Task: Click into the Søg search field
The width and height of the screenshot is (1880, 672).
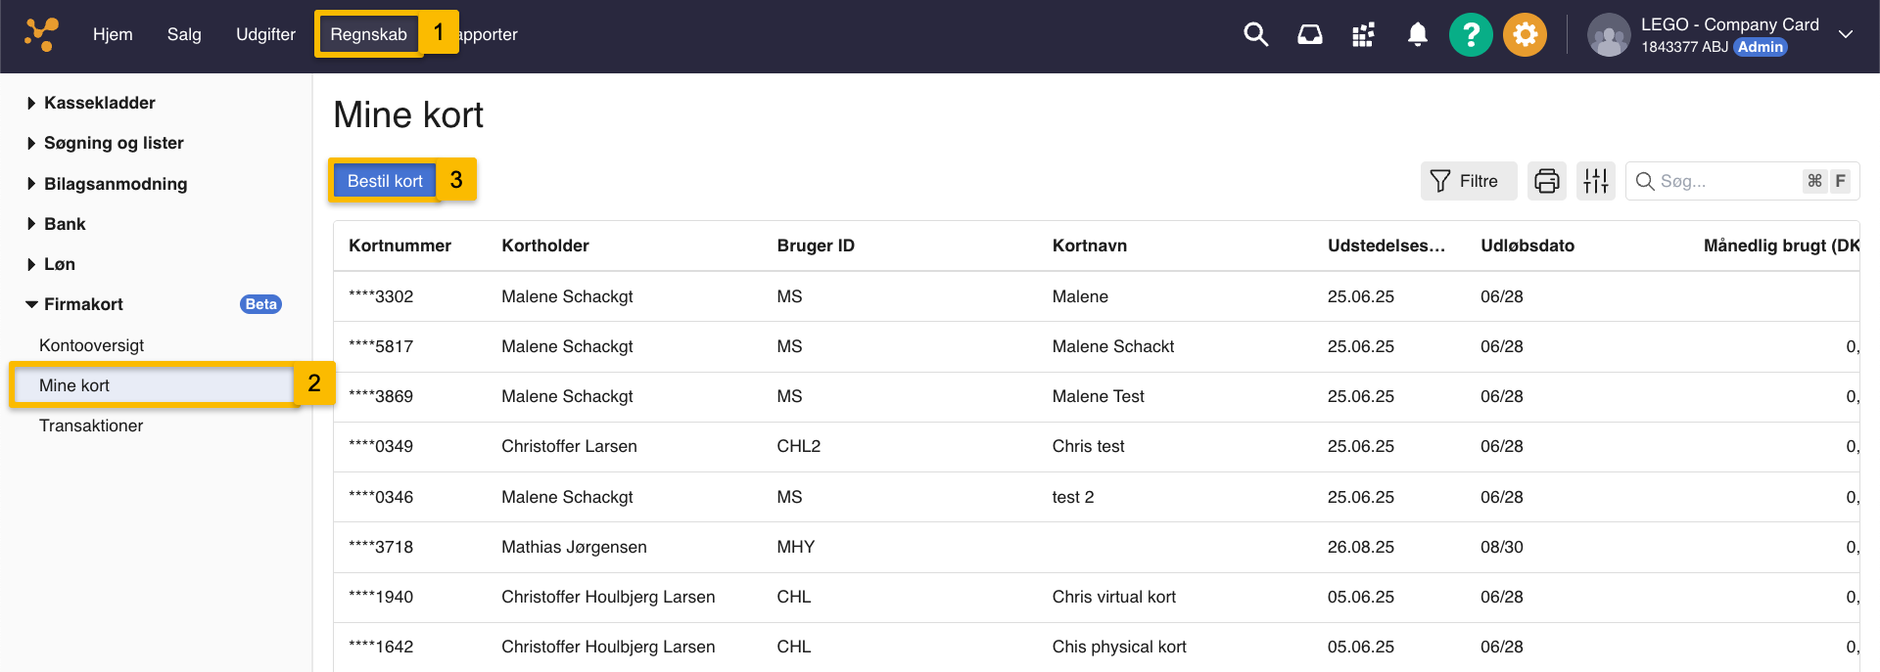Action: click(1723, 181)
